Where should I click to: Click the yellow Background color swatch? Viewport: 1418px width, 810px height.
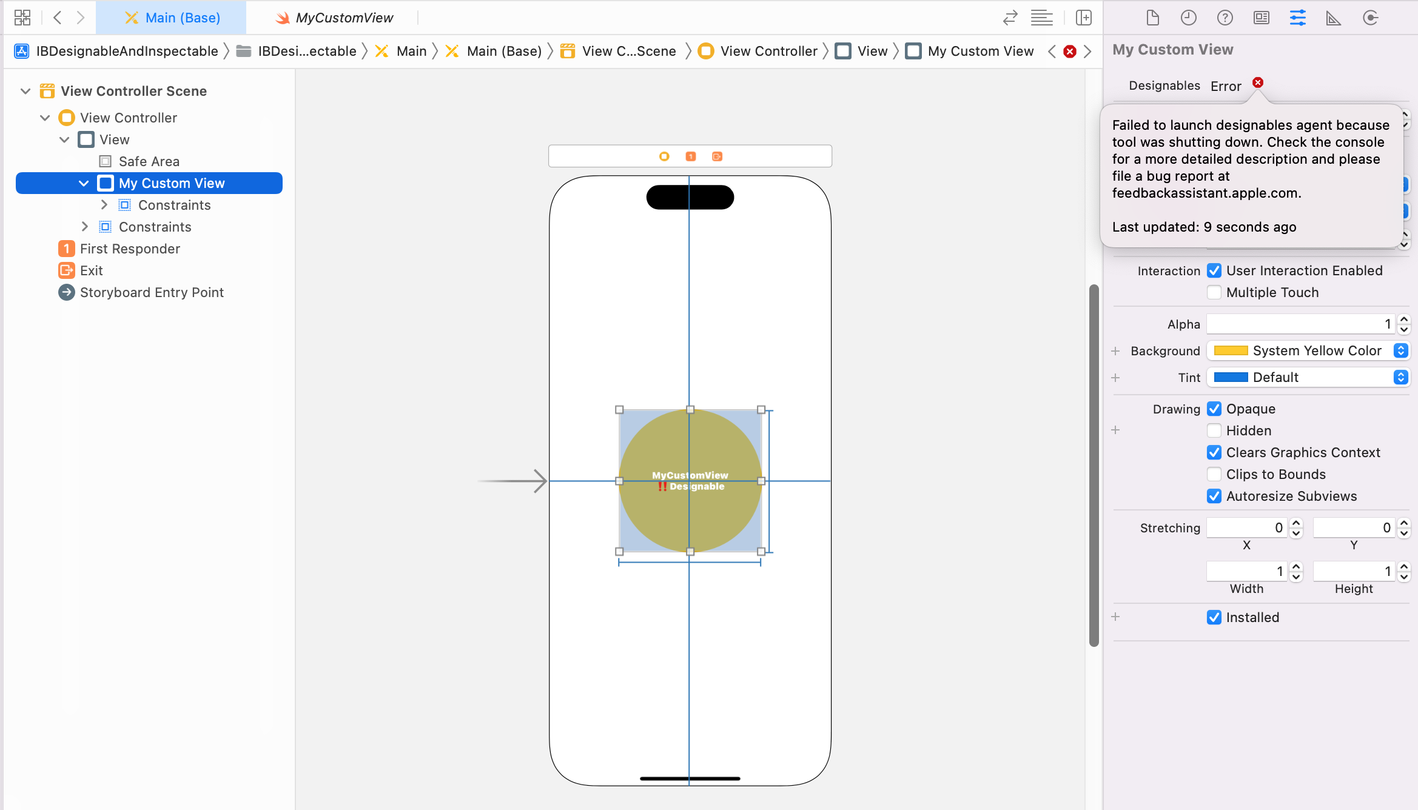[x=1230, y=350]
